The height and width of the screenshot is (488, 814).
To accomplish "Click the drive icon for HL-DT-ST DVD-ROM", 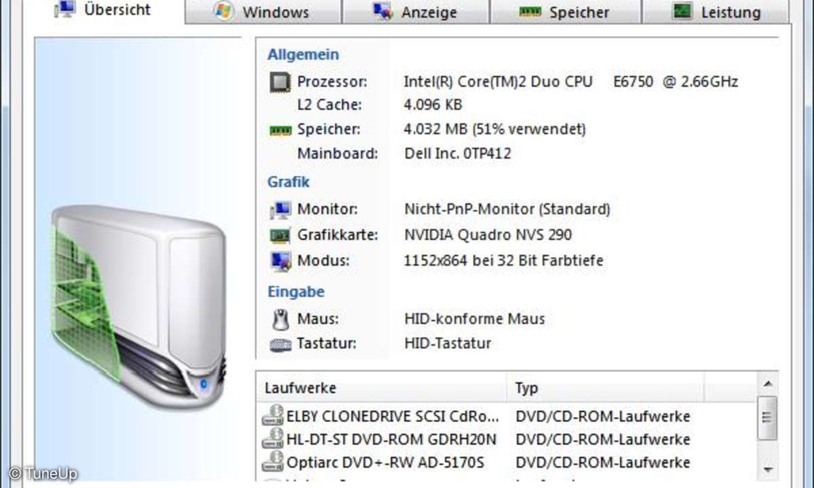I will pyautogui.click(x=273, y=439).
